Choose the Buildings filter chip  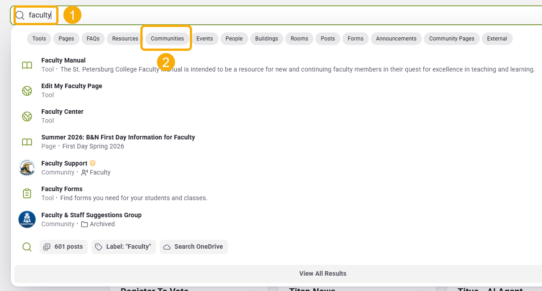(267, 39)
